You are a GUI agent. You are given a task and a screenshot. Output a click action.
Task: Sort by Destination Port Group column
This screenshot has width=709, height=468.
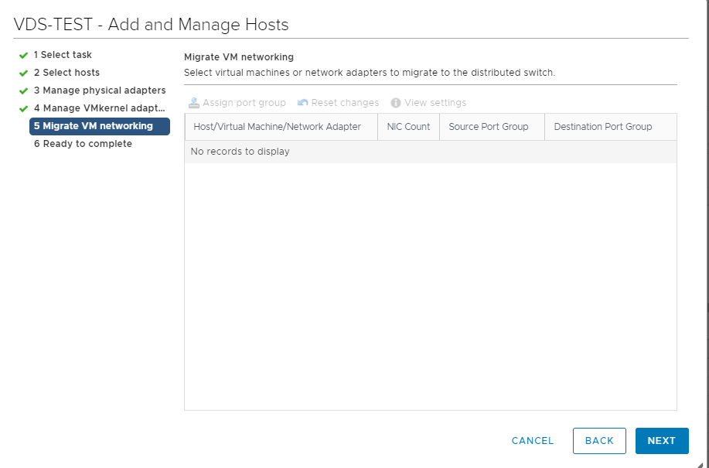tap(611, 127)
